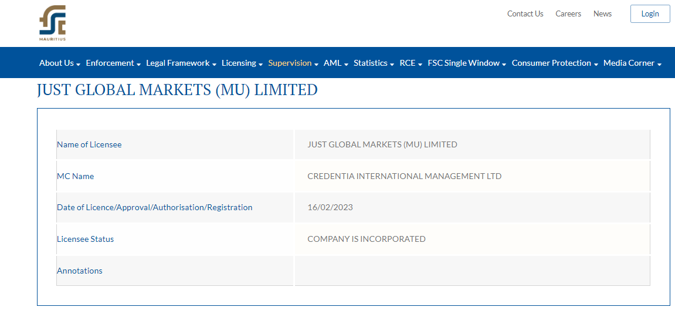Click the Annotations label
675x317 pixels.
[x=80, y=271]
